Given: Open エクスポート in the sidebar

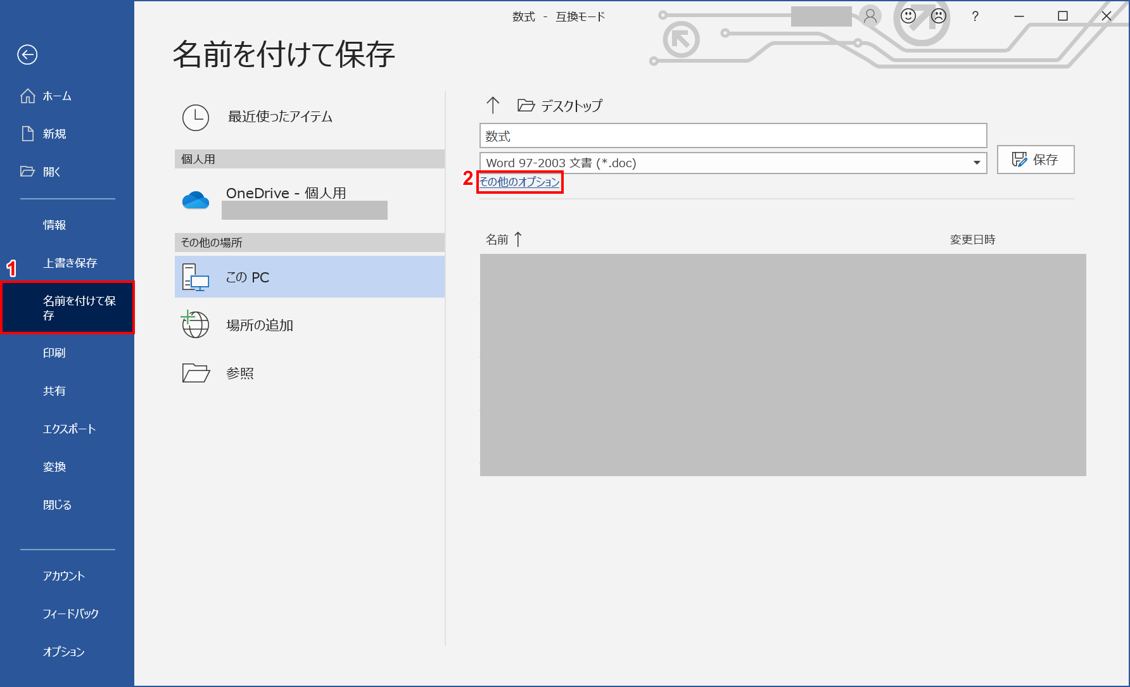Looking at the screenshot, I should pos(69,429).
